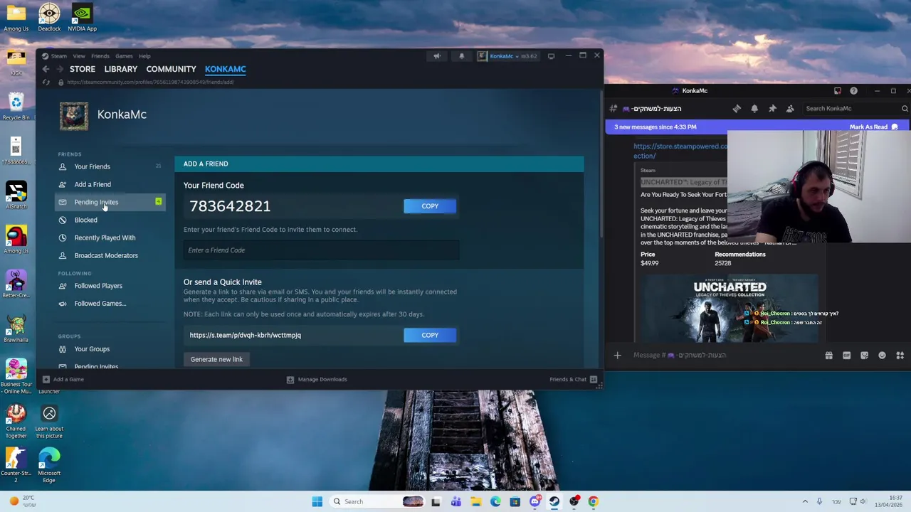Switch to the STORE tab
Image resolution: width=911 pixels, height=512 pixels.
point(83,69)
